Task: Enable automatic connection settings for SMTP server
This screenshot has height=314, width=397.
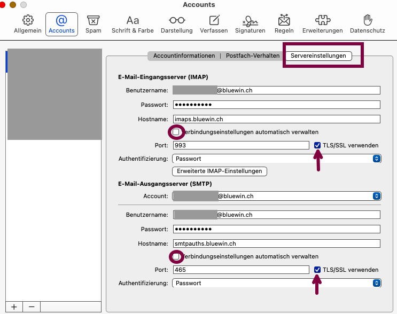Action: 176,257
